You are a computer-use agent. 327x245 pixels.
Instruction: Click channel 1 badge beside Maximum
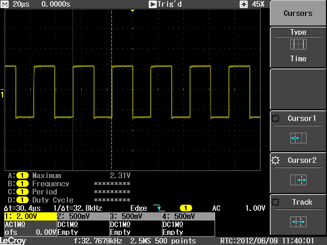[22, 176]
